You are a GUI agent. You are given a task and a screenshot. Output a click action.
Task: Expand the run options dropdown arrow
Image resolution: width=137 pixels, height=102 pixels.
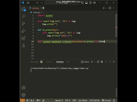pos(106,8)
